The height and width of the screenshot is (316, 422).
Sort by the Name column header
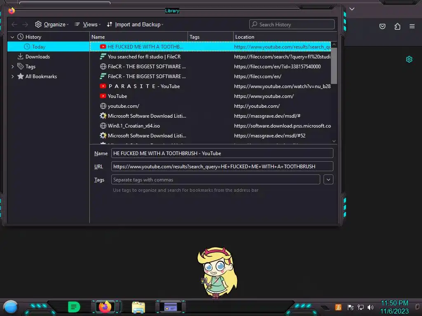click(138, 37)
